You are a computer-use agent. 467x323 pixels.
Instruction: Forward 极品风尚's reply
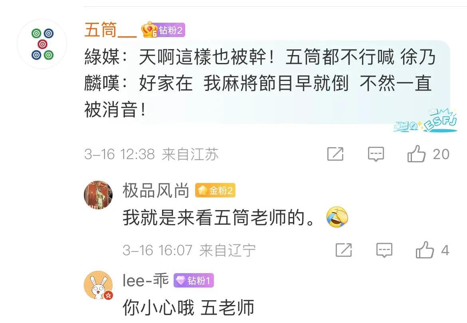344,250
